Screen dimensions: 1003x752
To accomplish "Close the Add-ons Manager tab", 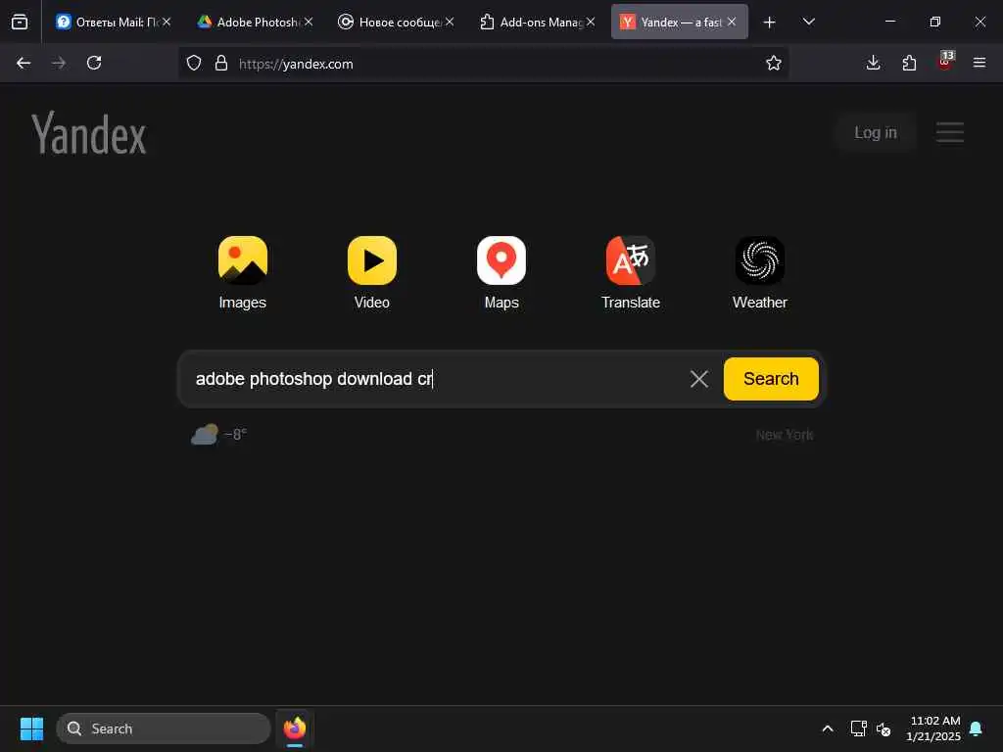I will 591,22.
